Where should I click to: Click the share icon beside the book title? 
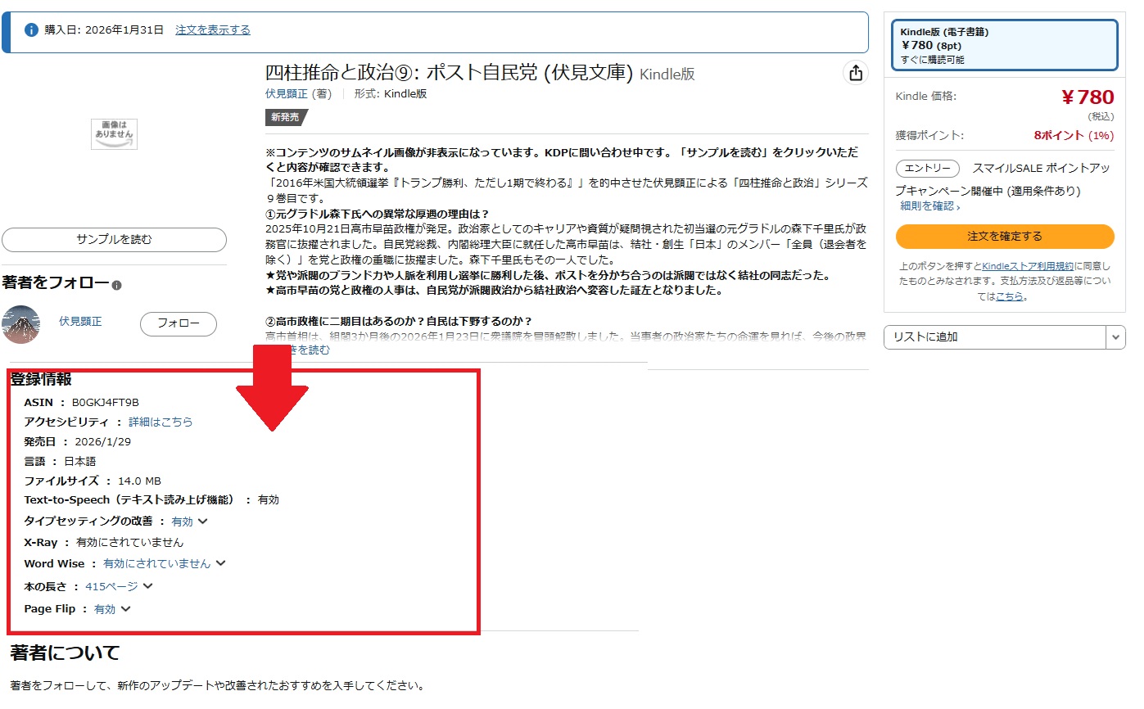(856, 73)
